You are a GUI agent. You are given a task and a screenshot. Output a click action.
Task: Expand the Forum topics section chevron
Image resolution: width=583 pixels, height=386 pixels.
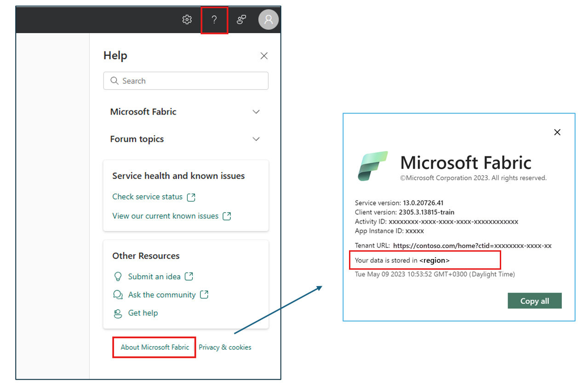tap(257, 139)
